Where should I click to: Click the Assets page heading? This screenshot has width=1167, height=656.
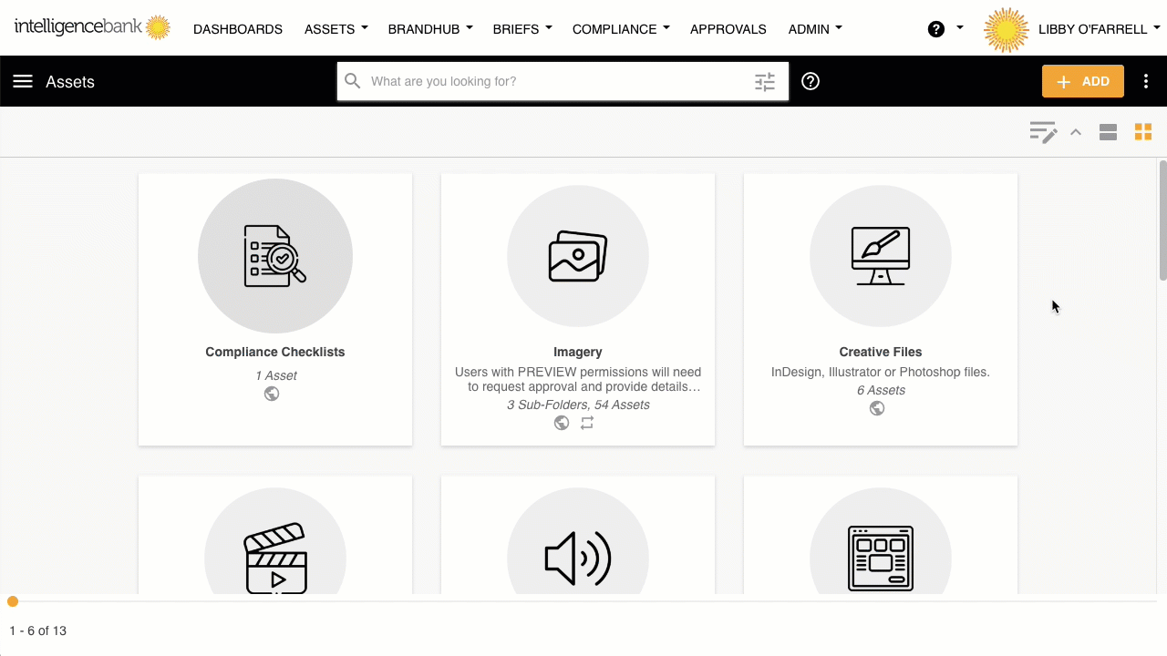(70, 82)
